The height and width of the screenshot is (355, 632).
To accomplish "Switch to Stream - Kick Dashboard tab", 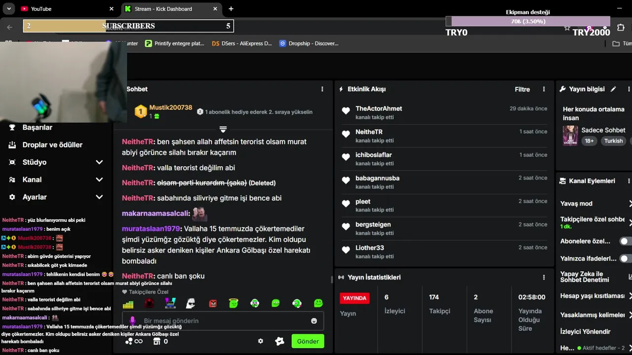I will coord(171,9).
